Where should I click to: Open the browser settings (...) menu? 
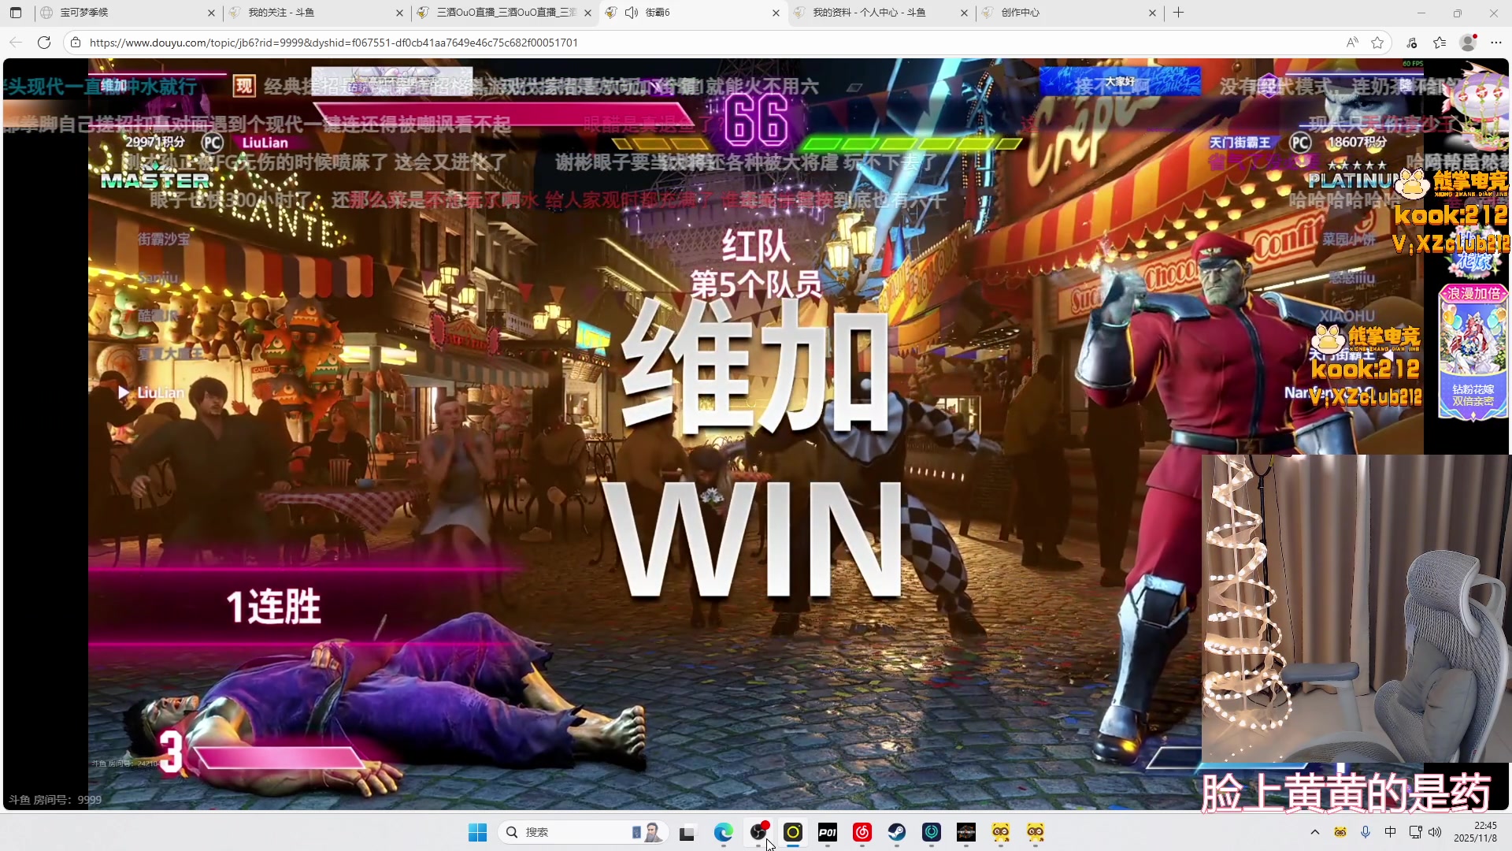(x=1498, y=43)
